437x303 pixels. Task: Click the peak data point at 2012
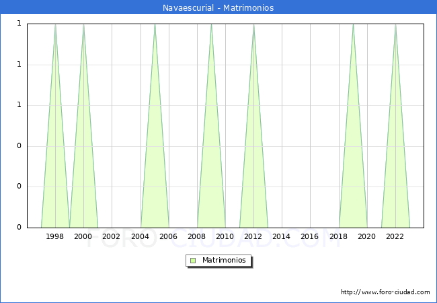(253, 24)
